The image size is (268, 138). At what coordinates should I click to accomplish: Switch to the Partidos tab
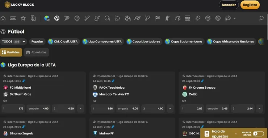[x=11, y=52]
